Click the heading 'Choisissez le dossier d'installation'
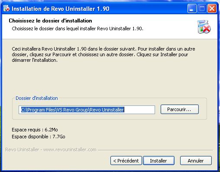The image size is (220, 172). coord(50,21)
